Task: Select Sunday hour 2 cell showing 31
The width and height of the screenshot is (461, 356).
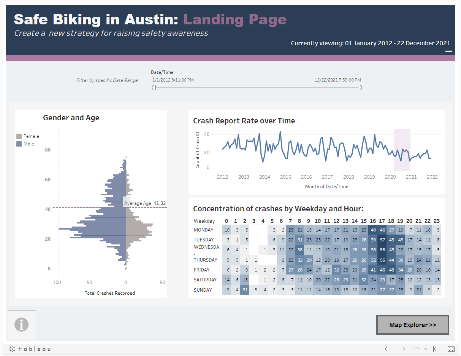Action: pyautogui.click(x=245, y=290)
